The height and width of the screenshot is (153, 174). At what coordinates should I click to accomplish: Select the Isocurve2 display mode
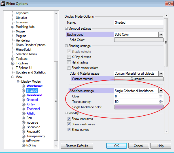pos(33,127)
